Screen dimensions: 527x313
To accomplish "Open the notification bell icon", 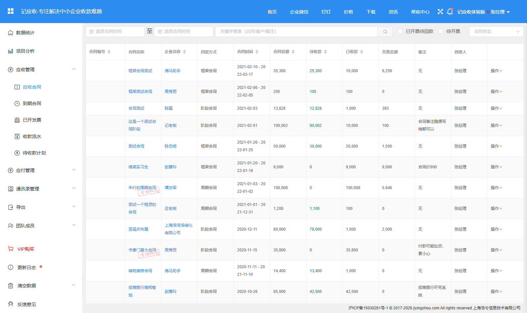I will click(x=450, y=12).
